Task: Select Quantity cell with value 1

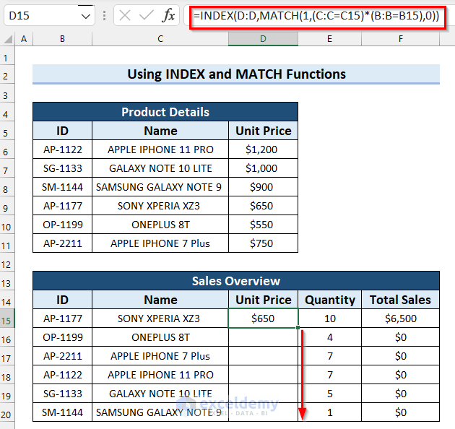Action: pos(329,412)
